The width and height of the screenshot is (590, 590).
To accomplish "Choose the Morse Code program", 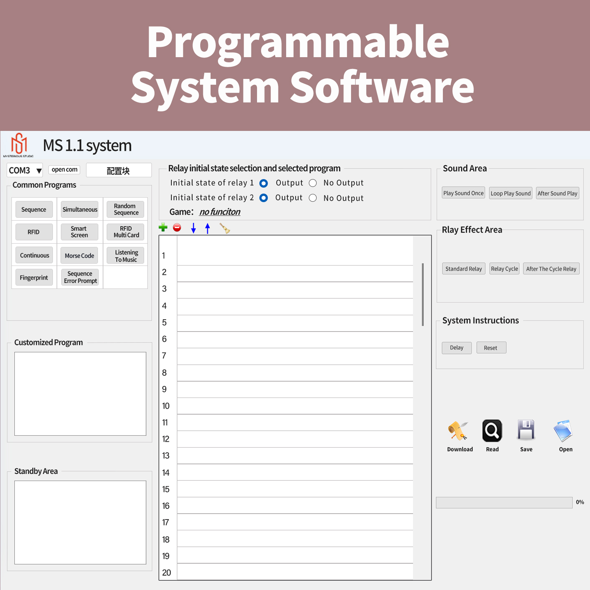I will click(79, 256).
